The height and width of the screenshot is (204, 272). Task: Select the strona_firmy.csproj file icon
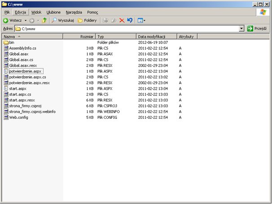pyautogui.click(x=6, y=106)
